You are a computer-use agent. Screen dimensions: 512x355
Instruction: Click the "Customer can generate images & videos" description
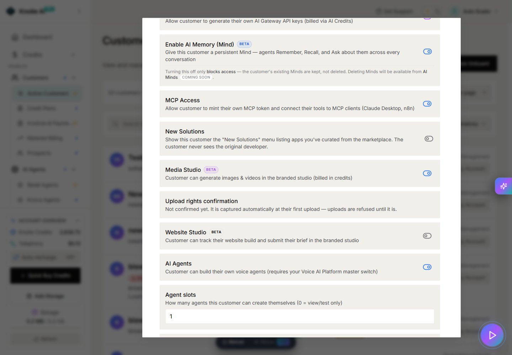click(259, 178)
